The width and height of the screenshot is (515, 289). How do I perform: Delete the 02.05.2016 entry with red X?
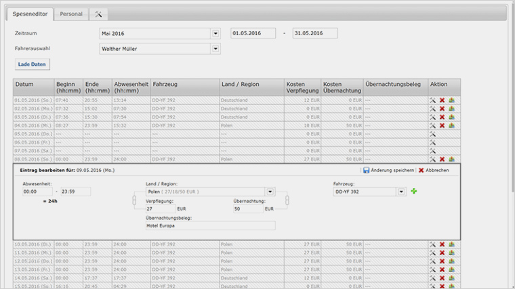[442, 108]
